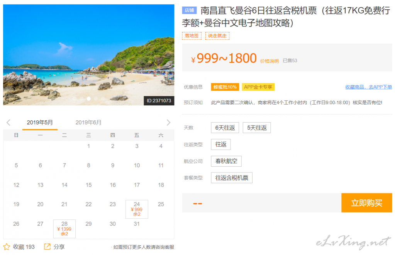Screen dimensions: 395x255
Task: Switch to 2019年6月 tab
Action: 88,123
